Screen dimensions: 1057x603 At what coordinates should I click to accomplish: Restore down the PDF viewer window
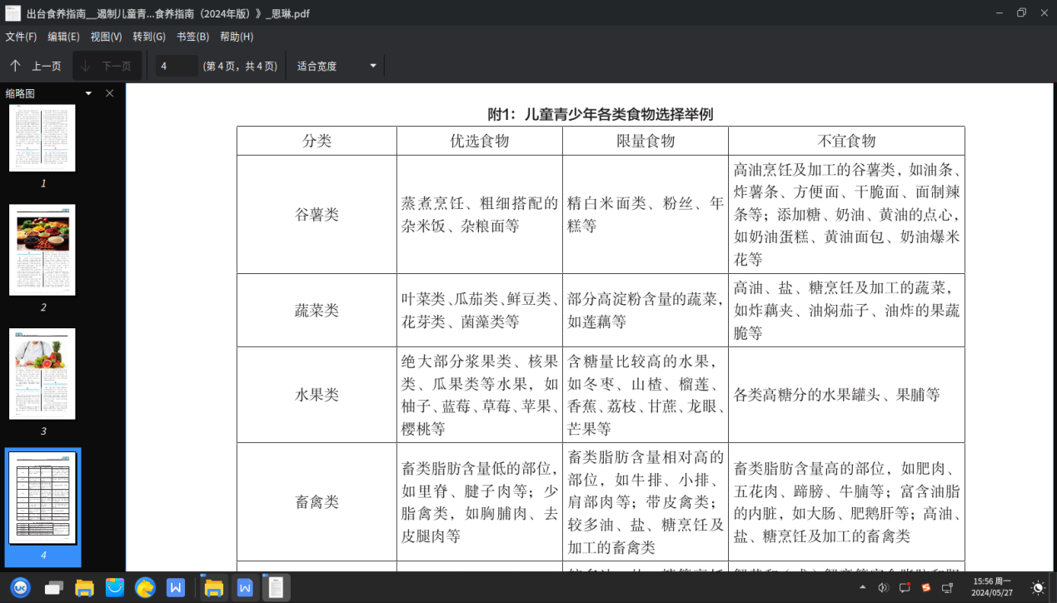coord(1021,12)
